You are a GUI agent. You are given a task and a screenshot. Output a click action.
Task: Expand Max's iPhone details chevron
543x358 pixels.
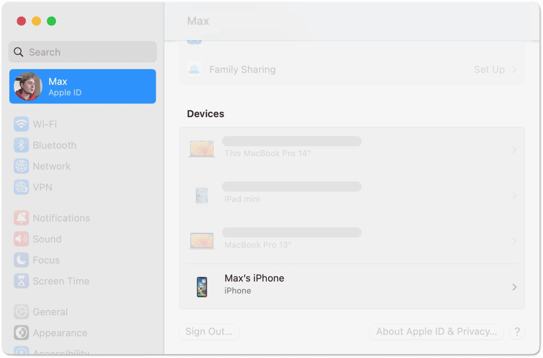514,287
